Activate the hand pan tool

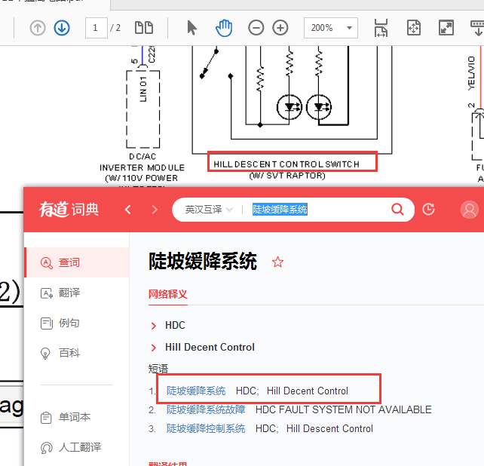pos(224,28)
